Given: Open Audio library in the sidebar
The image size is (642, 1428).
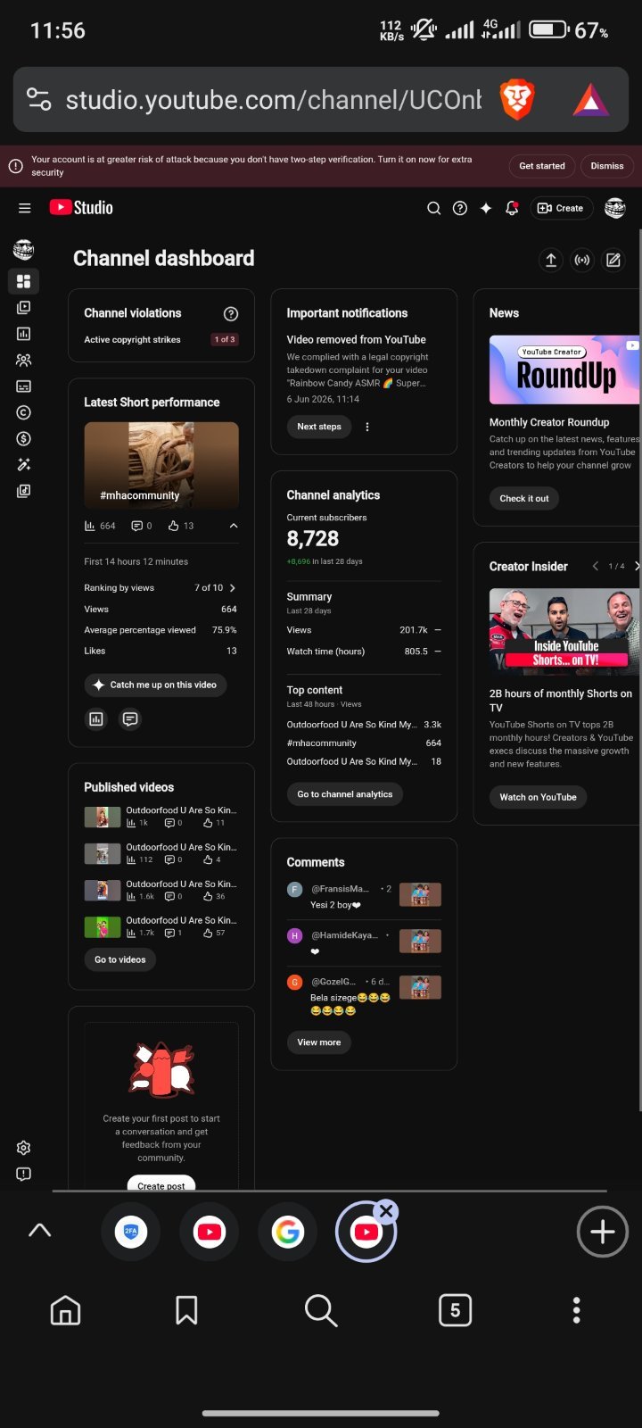Looking at the screenshot, I should tap(24, 491).
